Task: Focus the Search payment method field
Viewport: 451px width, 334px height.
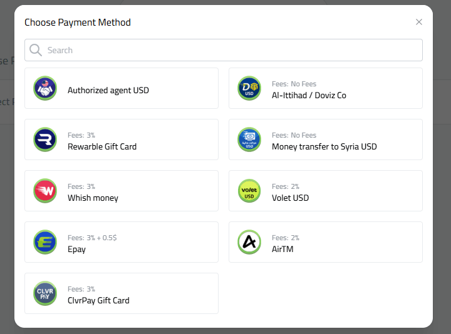Action: pyautogui.click(x=224, y=50)
